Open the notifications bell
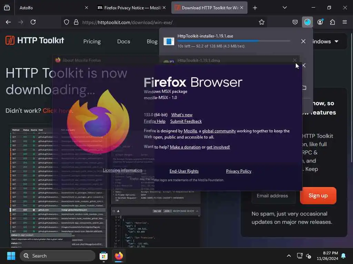Screen dimensions: 353x264 [343, 256]
